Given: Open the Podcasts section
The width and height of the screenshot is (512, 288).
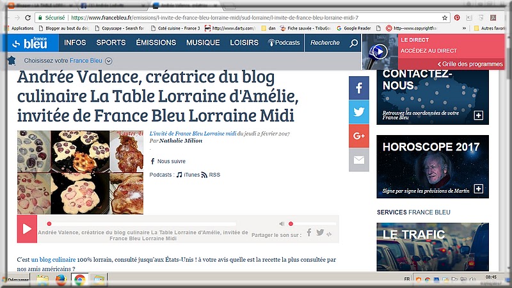Looking at the screenshot, I should [284, 43].
